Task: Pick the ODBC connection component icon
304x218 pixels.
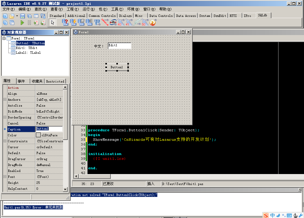Action: [x=113, y=22]
